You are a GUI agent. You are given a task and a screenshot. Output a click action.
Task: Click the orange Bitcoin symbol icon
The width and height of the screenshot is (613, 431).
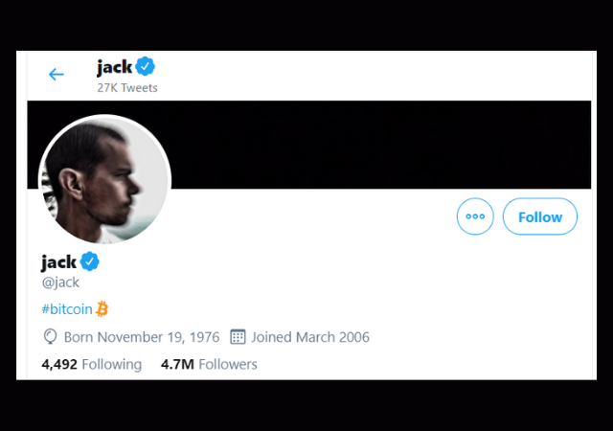point(102,308)
